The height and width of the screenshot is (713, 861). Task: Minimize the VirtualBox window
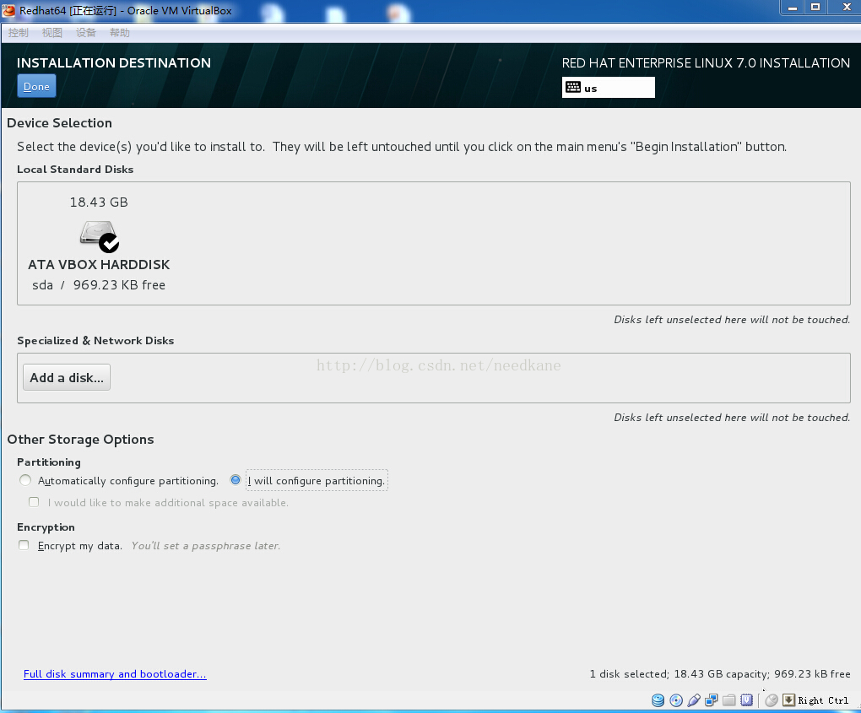click(x=793, y=8)
